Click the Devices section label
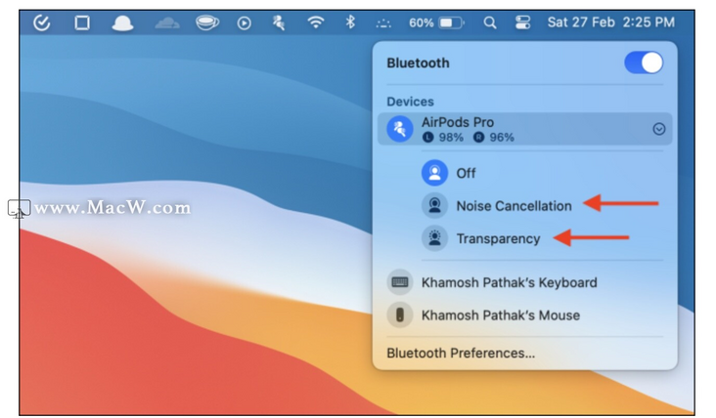Viewport: 716px width, 418px height. click(410, 102)
